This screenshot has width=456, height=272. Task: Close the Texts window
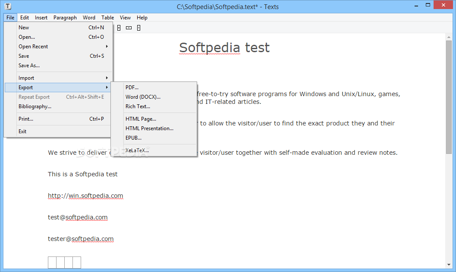point(443,5)
